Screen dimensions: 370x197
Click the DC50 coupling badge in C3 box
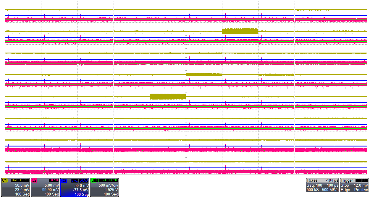click(x=84, y=180)
